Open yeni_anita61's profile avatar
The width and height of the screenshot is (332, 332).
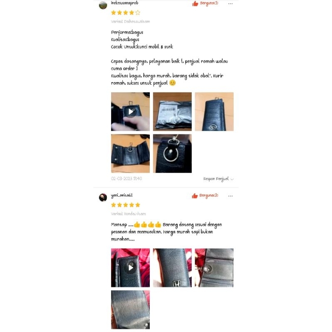click(x=103, y=198)
